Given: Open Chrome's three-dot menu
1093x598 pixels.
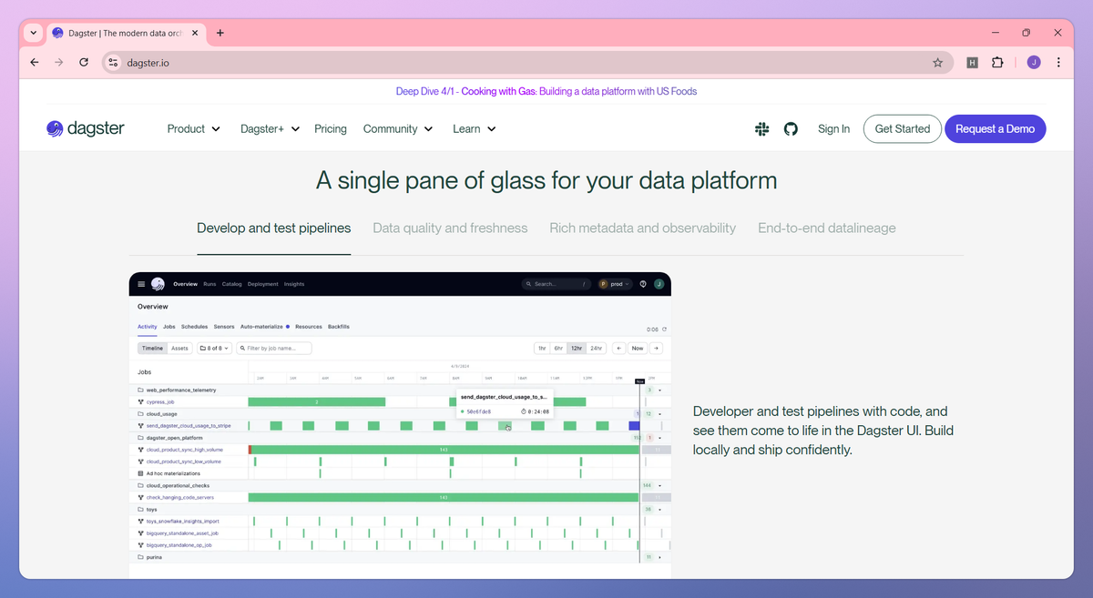Looking at the screenshot, I should 1058,63.
